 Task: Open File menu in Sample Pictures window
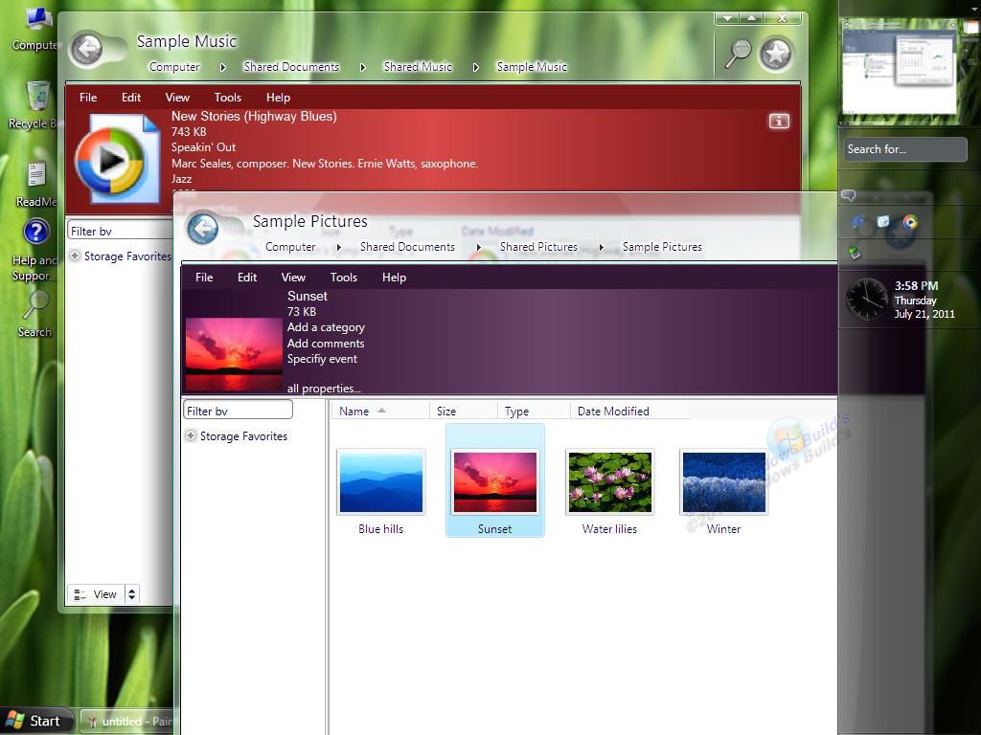click(x=204, y=278)
